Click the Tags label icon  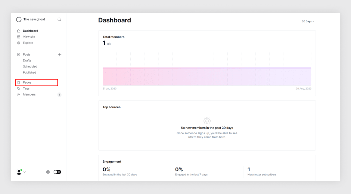pyautogui.click(x=19, y=89)
